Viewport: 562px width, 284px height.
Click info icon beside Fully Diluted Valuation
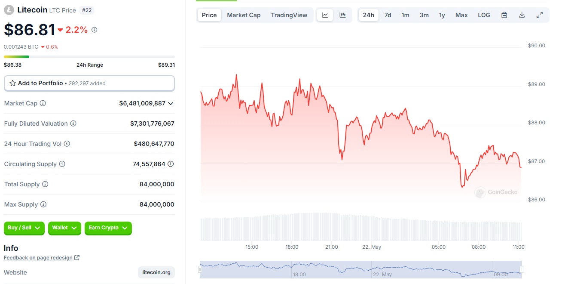click(73, 123)
